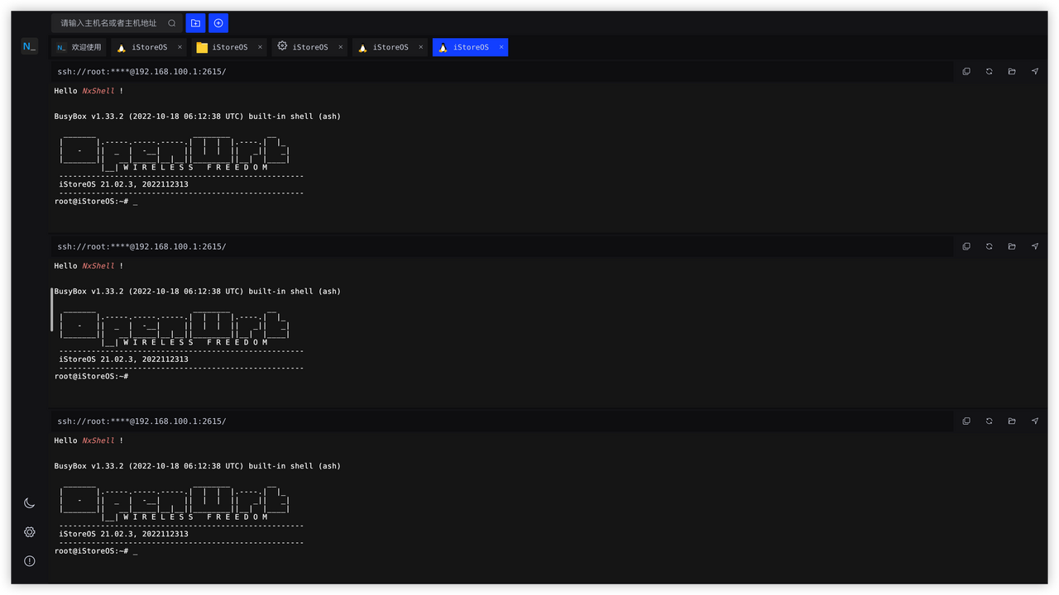Switch to the iStoreOS tab with folder icon
The width and height of the screenshot is (1059, 595).
(223, 47)
